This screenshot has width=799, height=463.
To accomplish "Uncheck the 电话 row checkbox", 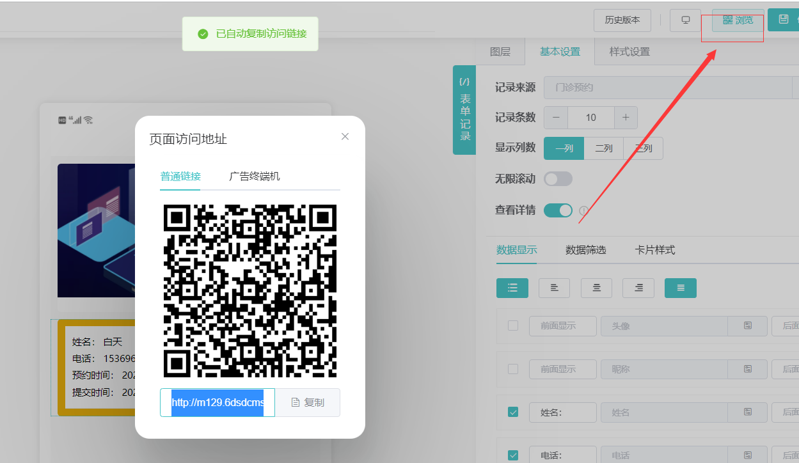I will [513, 455].
